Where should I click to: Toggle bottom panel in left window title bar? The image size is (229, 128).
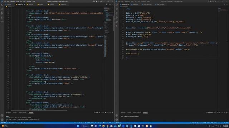coord(96,1)
